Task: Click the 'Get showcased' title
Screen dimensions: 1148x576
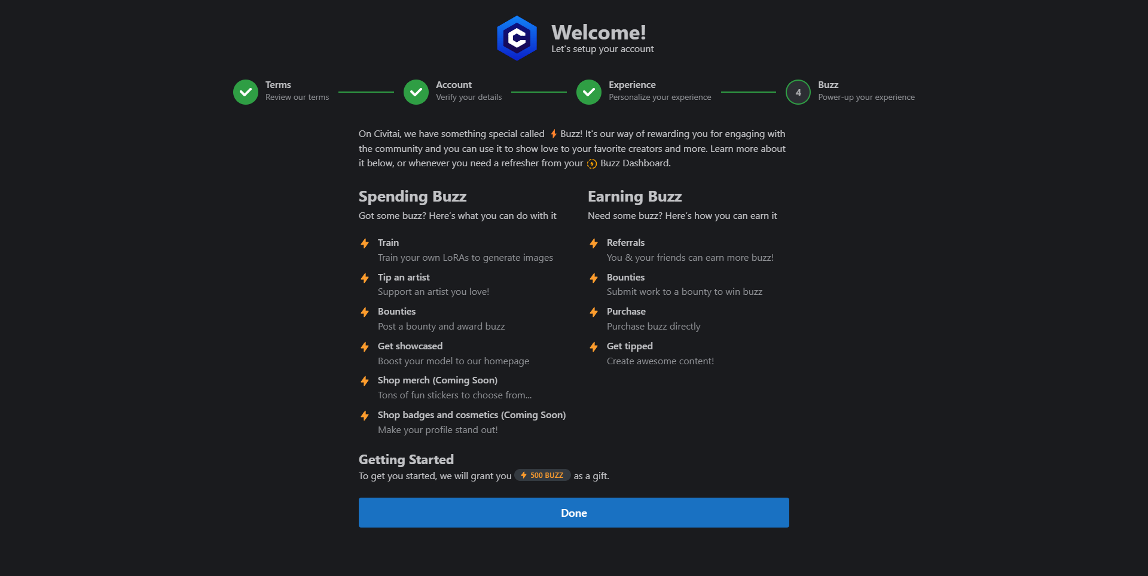Action: click(410, 346)
